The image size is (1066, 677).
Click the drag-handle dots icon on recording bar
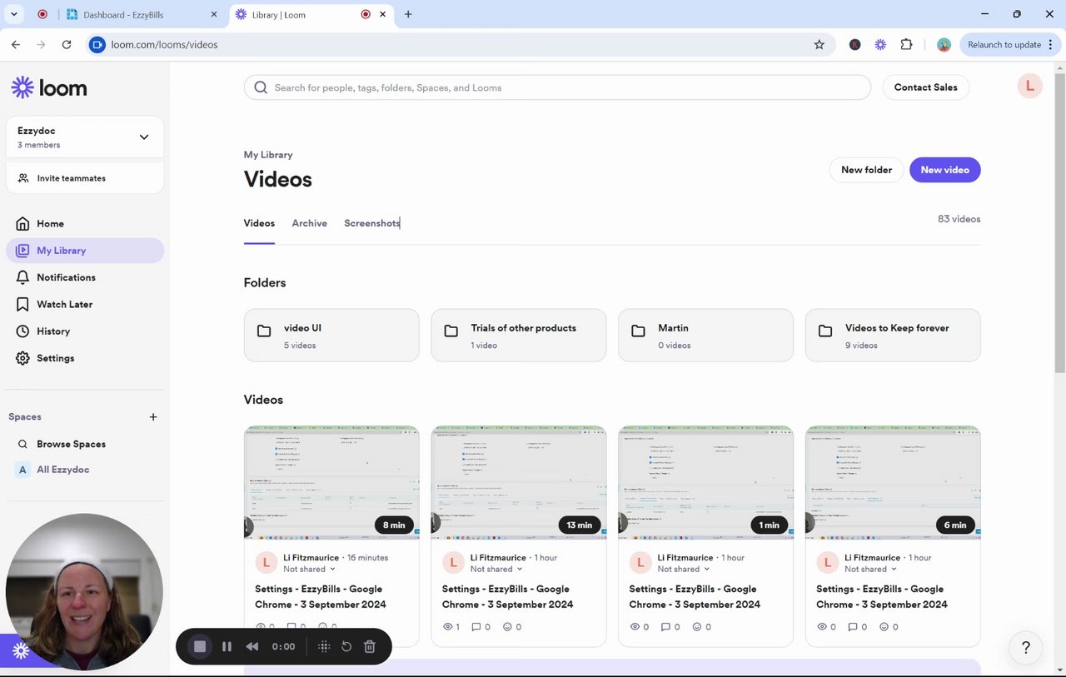click(324, 646)
